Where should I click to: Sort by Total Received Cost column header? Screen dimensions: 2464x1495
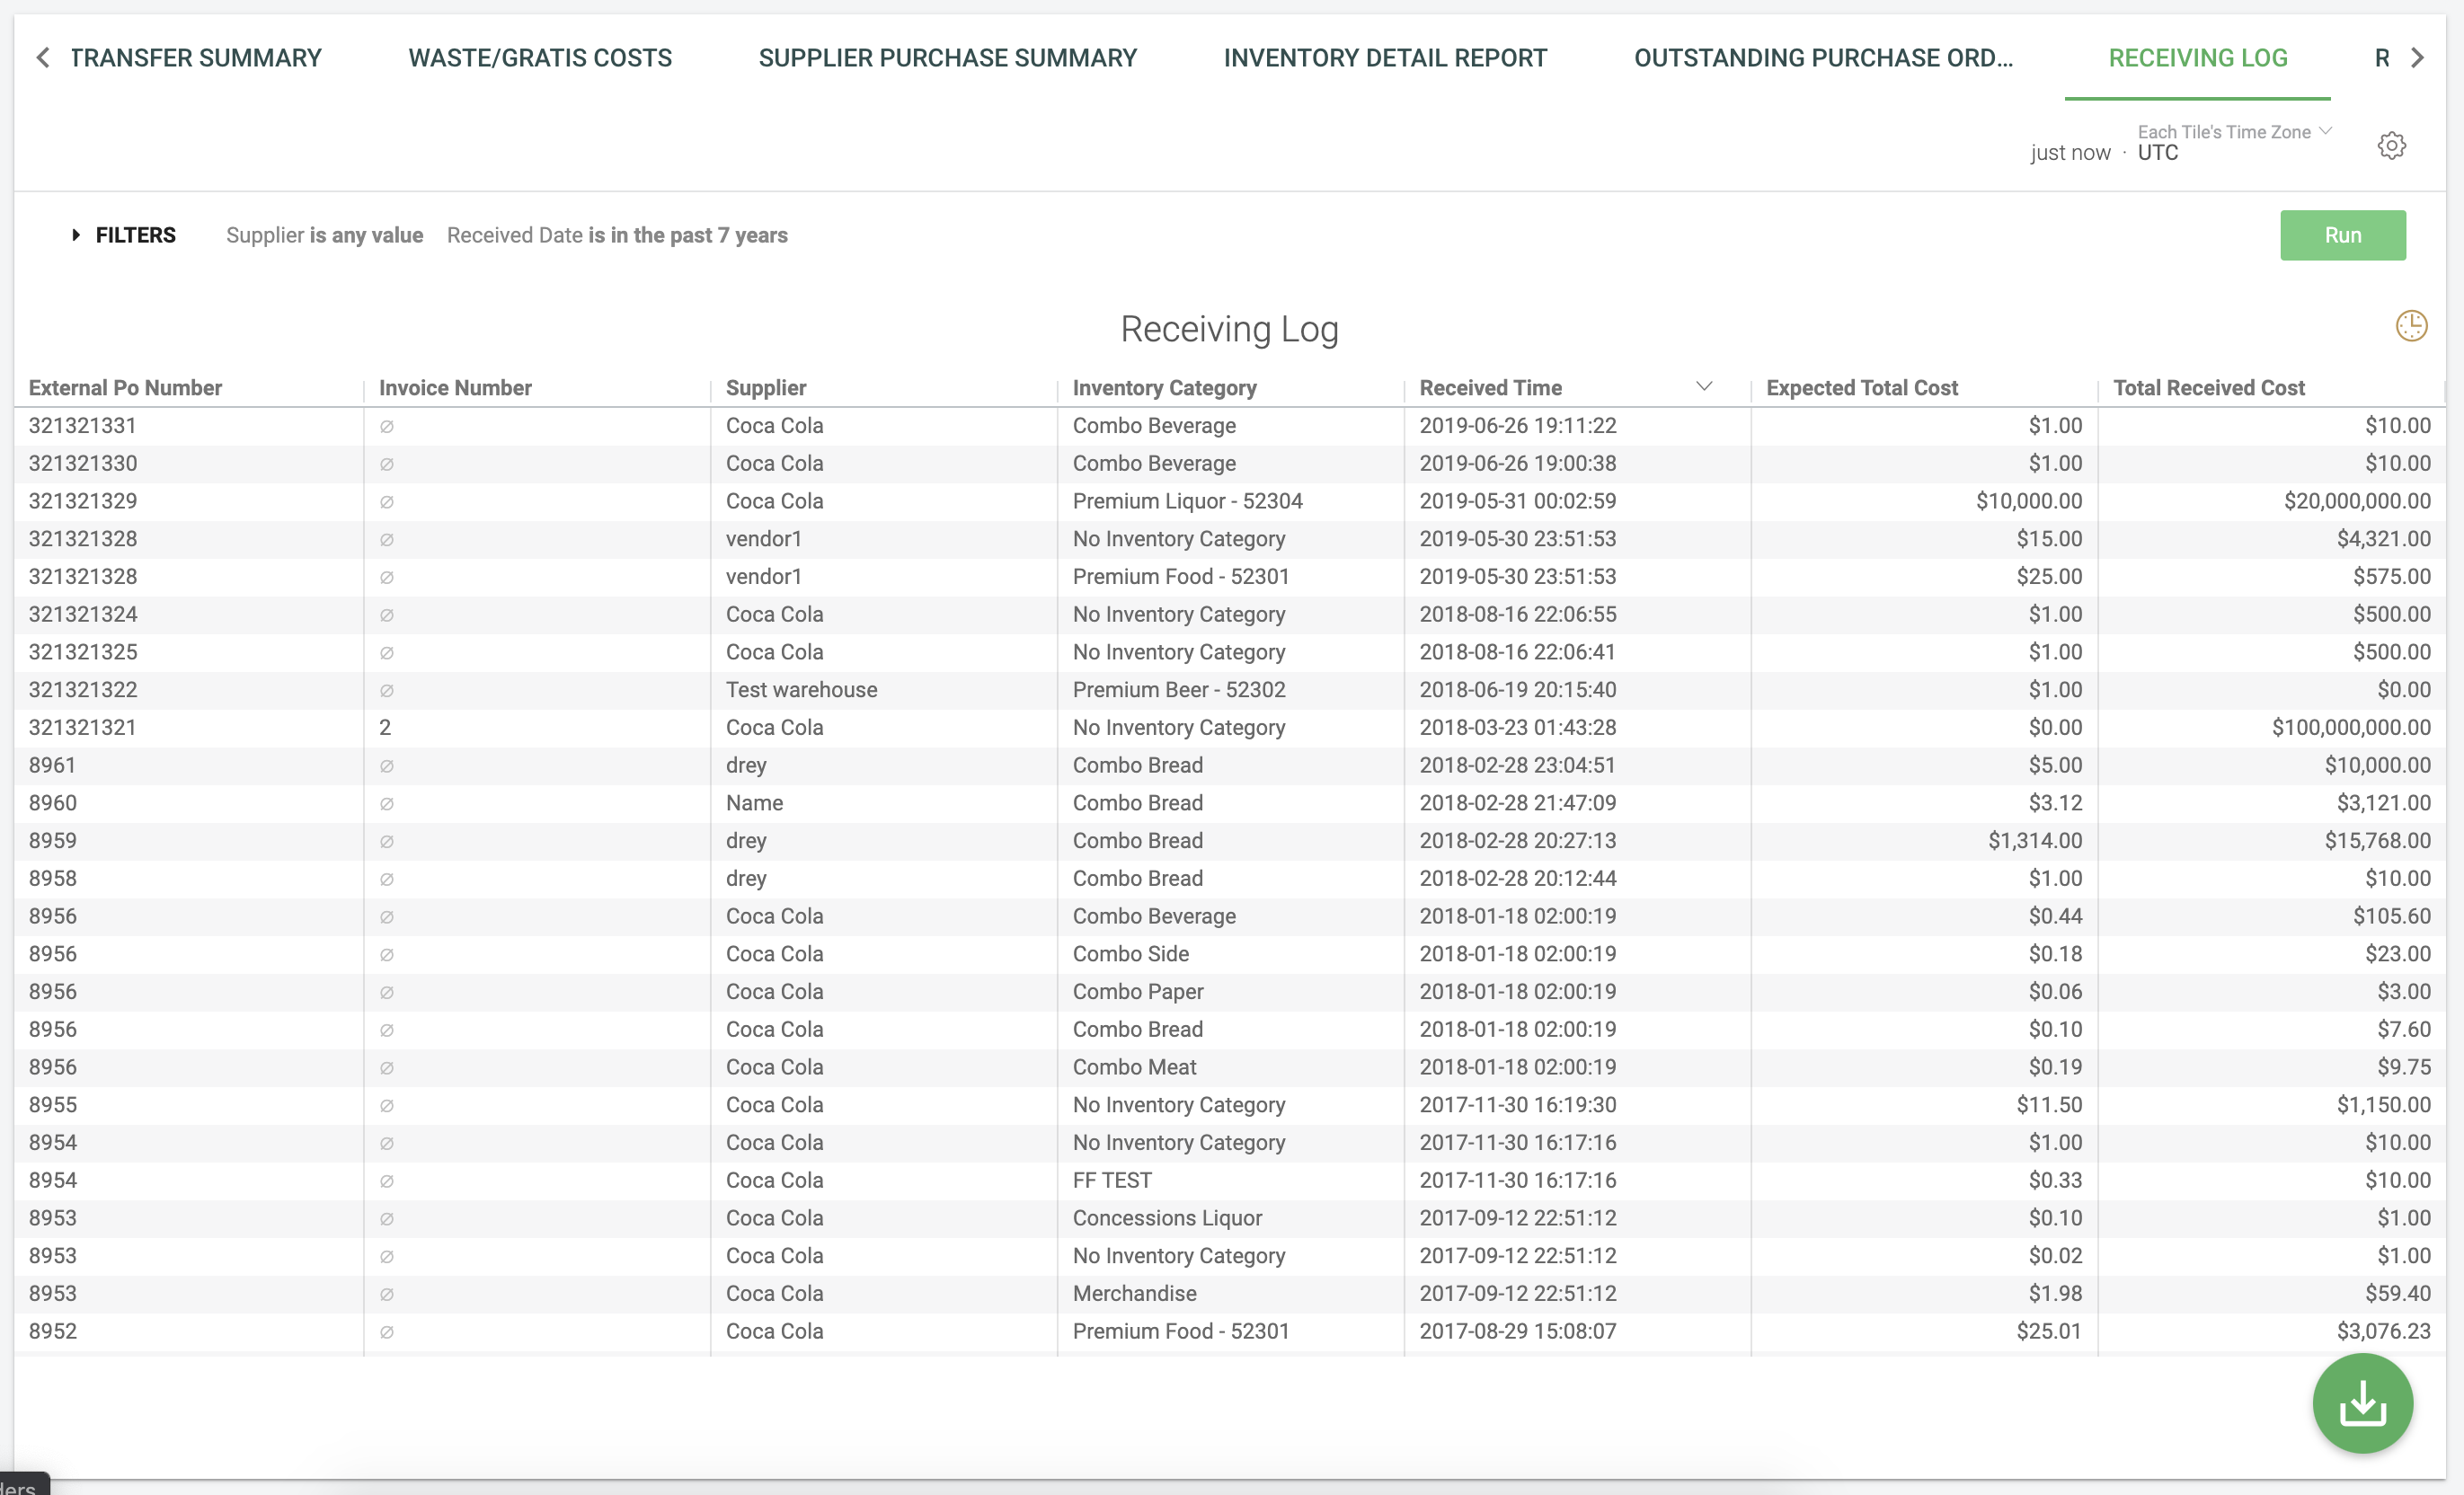pos(2208,388)
